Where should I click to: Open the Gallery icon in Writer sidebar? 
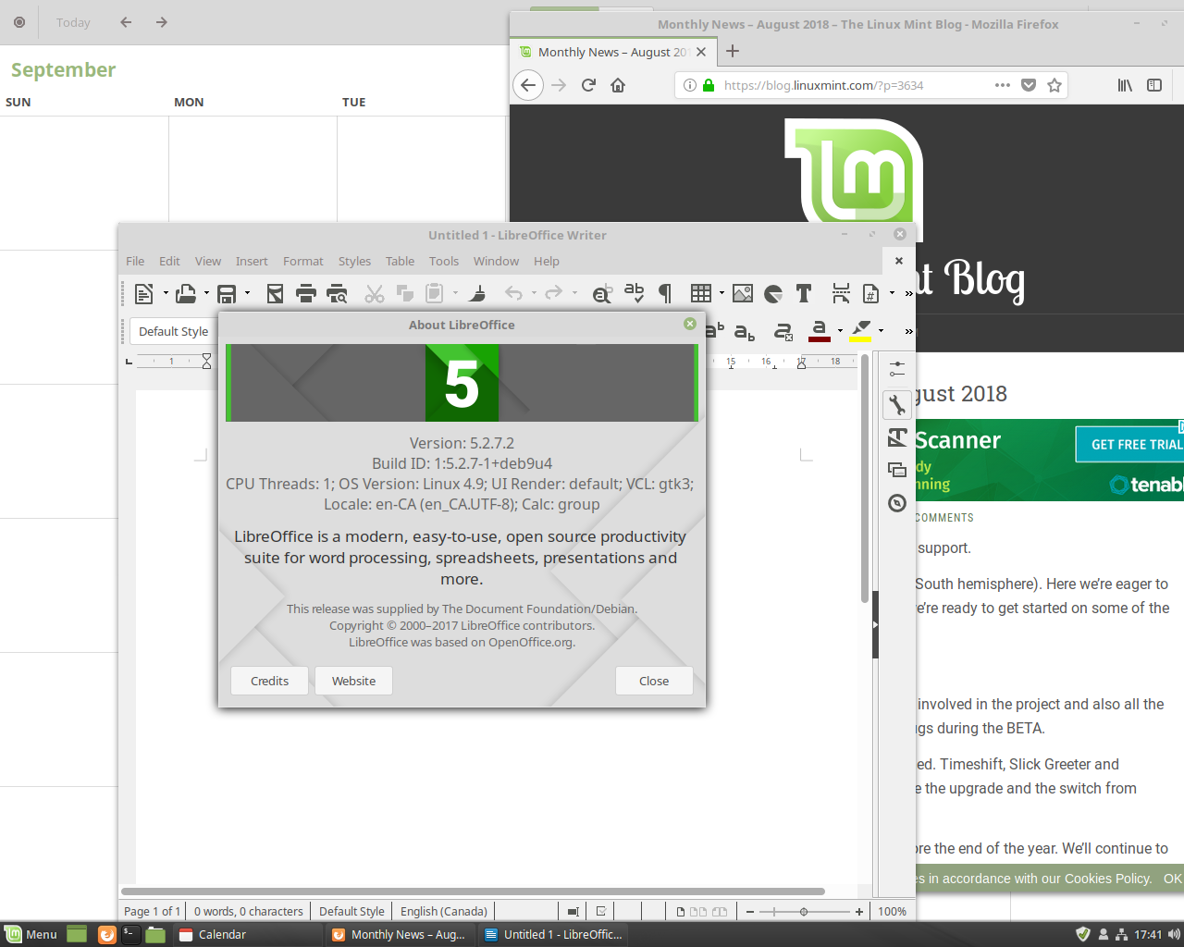coord(897,470)
